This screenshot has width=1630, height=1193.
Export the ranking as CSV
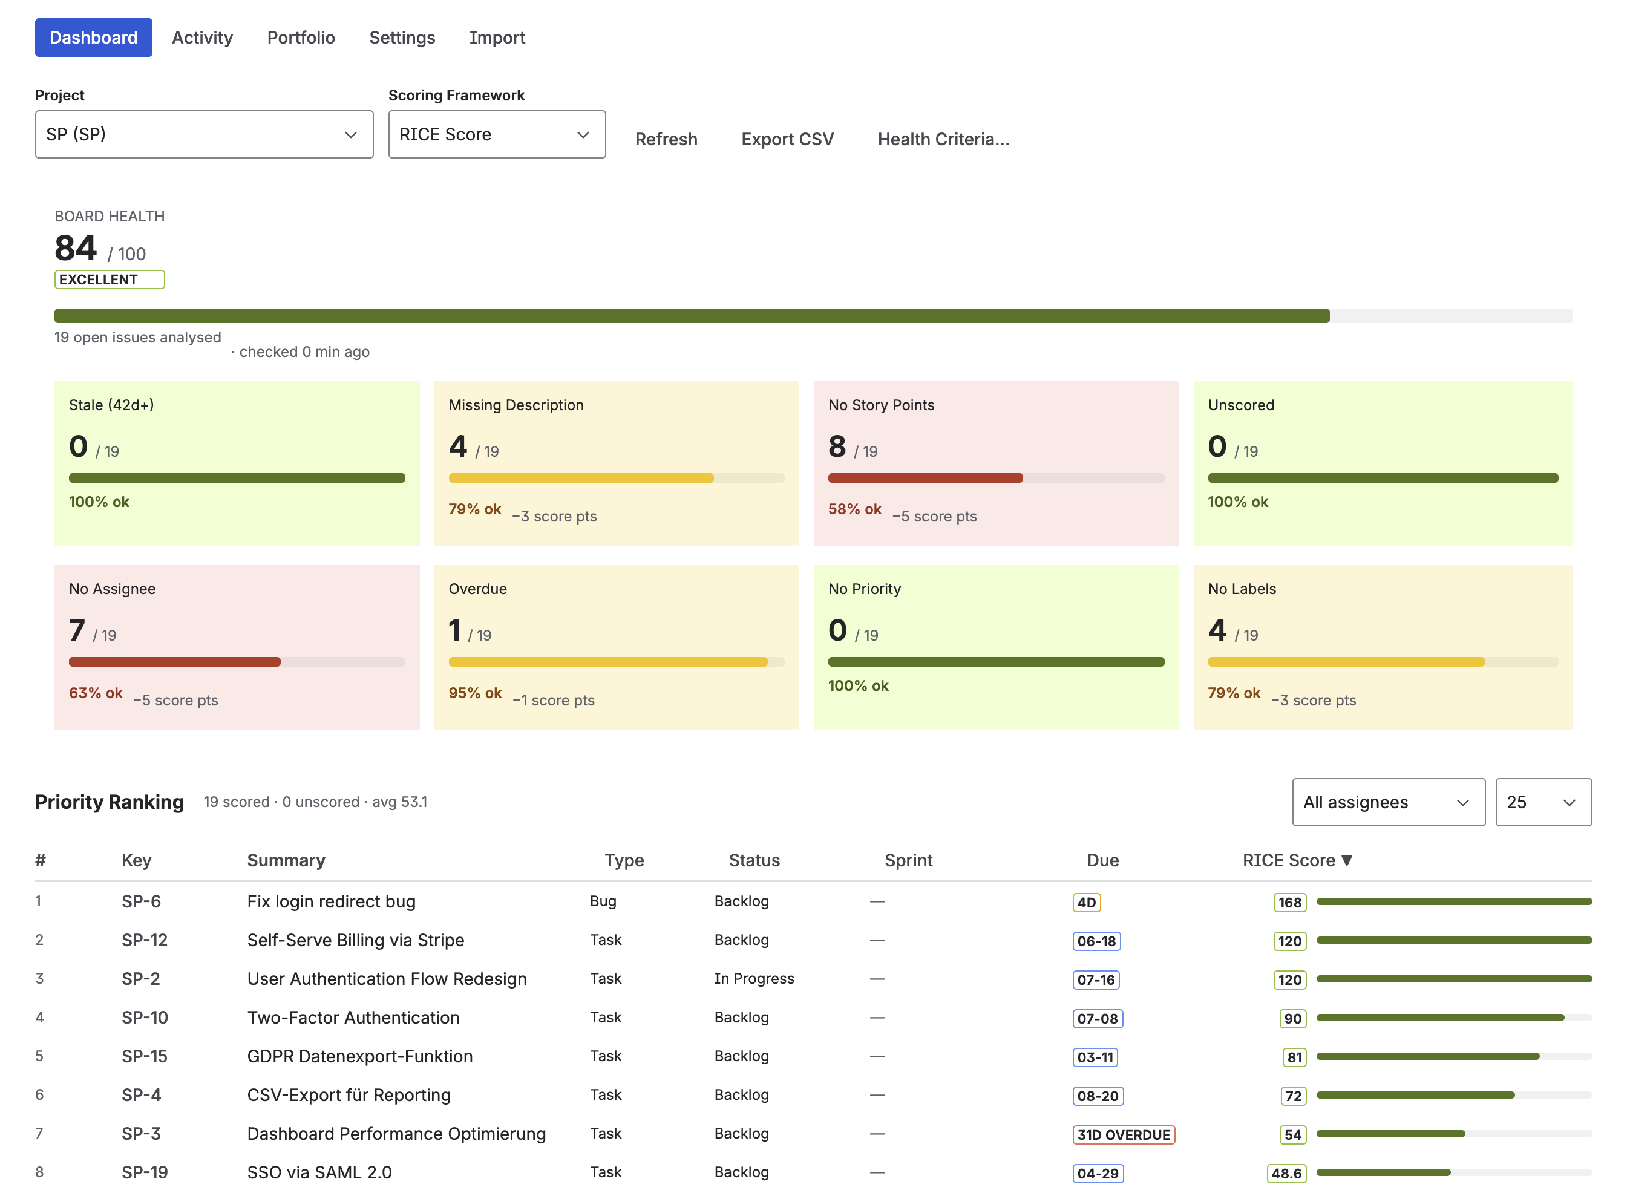tap(787, 139)
